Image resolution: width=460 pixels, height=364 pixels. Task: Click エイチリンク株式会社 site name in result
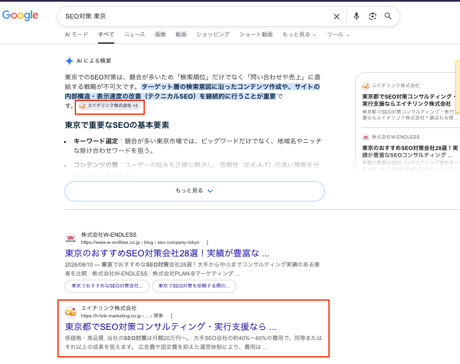109,308
